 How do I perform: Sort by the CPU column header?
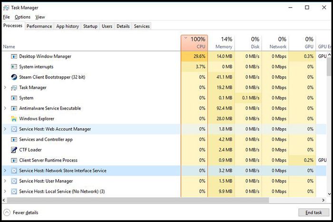194,43
